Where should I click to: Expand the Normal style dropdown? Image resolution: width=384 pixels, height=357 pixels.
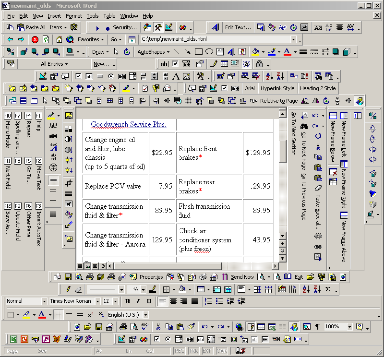click(x=44, y=301)
